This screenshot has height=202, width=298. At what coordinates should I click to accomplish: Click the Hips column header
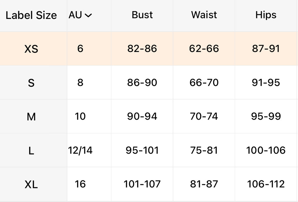tap(266, 15)
